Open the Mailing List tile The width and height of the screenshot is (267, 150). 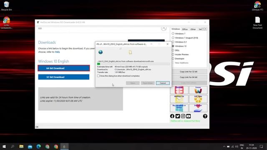(x=179, y=99)
